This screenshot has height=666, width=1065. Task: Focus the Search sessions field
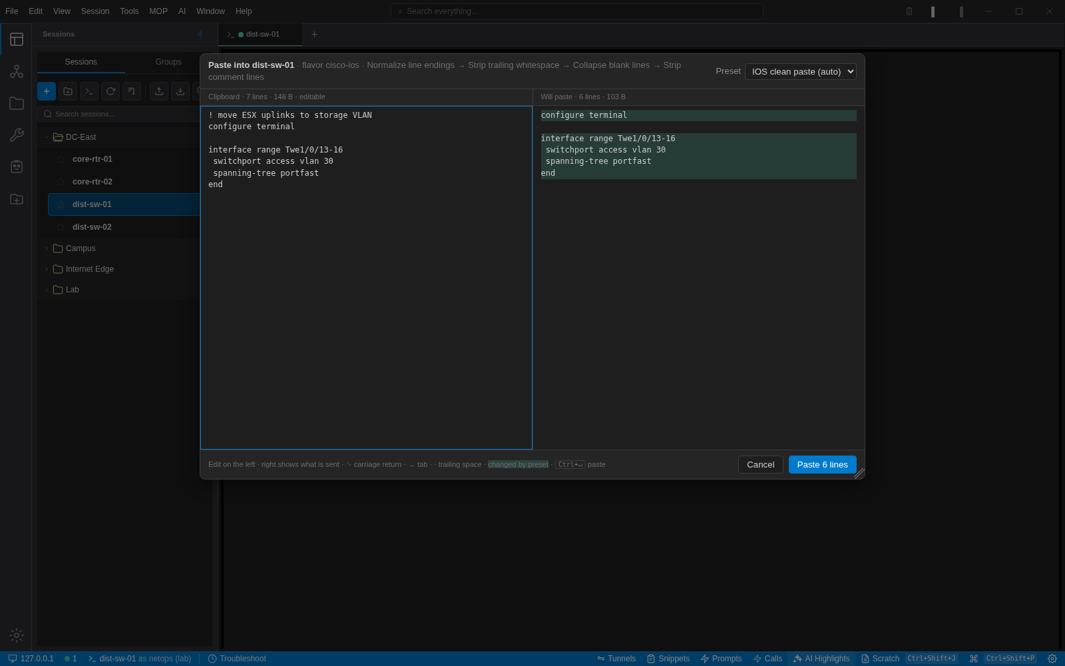coord(121,114)
